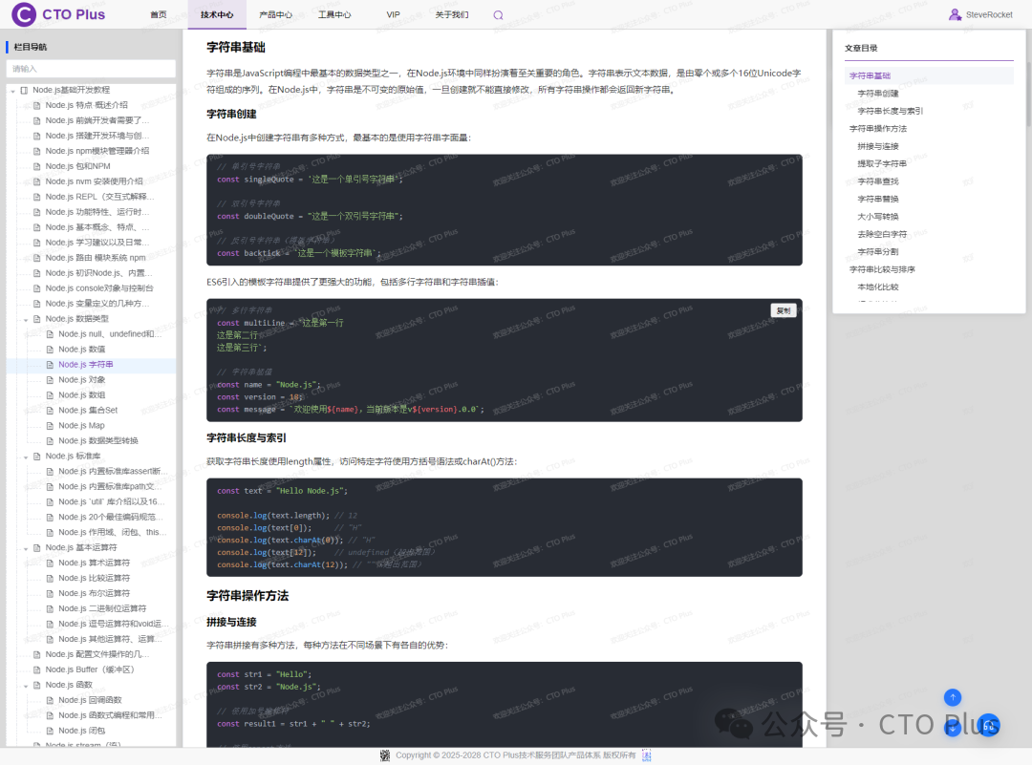Collapse the Node.js 数据类型 tree node
Image resolution: width=1032 pixels, height=765 pixels.
27,320
